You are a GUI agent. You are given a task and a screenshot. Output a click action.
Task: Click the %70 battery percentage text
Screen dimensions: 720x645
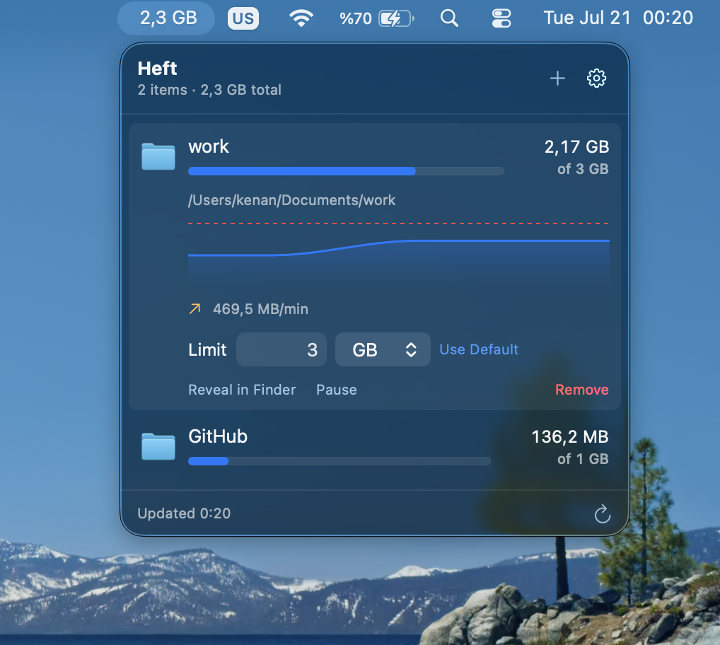[x=356, y=18]
